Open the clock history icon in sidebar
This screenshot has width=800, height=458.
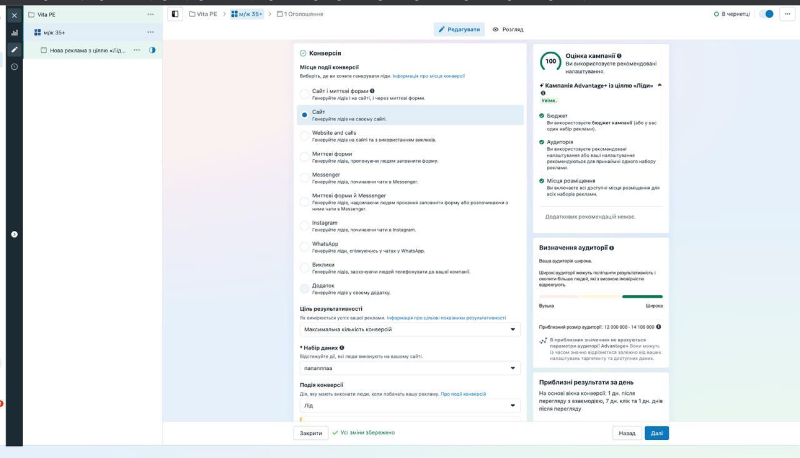pos(14,67)
